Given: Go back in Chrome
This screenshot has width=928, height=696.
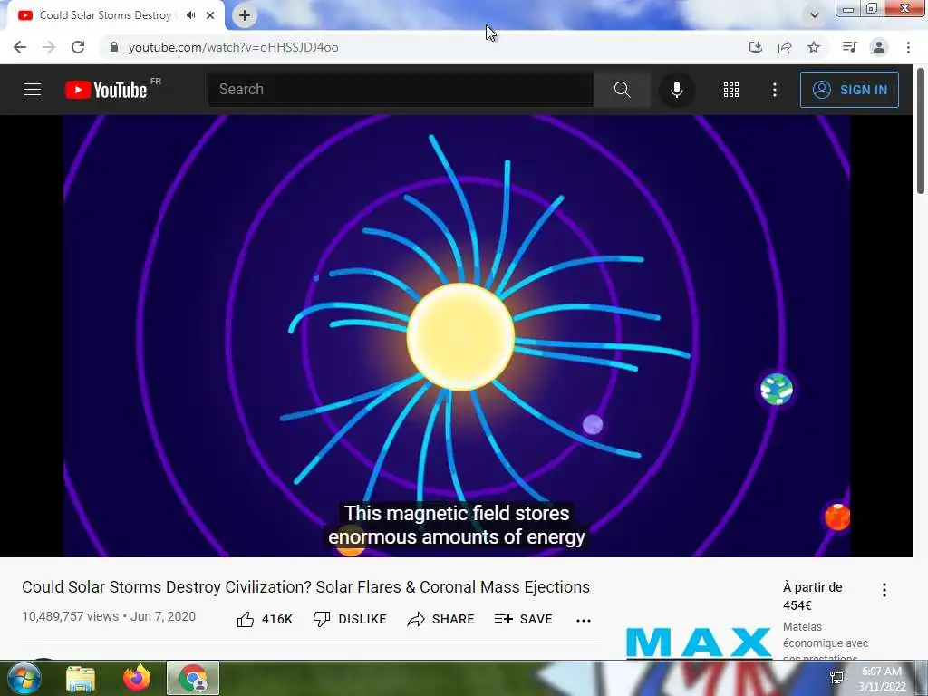Looking at the screenshot, I should coord(20,47).
